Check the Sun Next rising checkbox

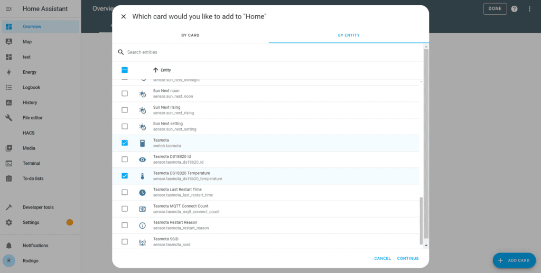click(x=125, y=110)
